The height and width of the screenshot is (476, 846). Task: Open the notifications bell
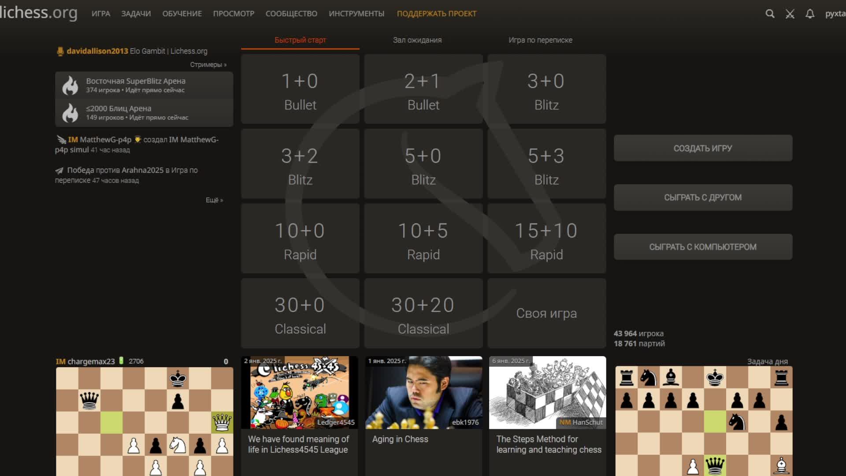810,14
